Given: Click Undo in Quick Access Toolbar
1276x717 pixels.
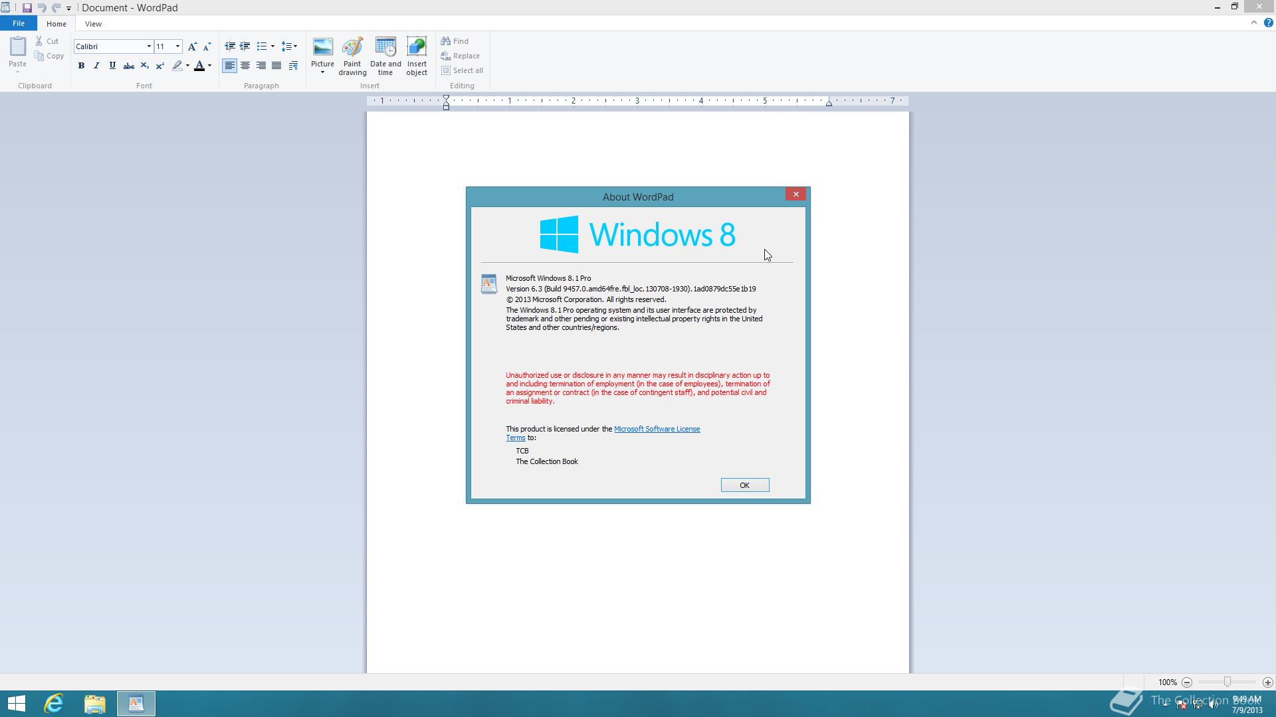Looking at the screenshot, I should pos(42,8).
